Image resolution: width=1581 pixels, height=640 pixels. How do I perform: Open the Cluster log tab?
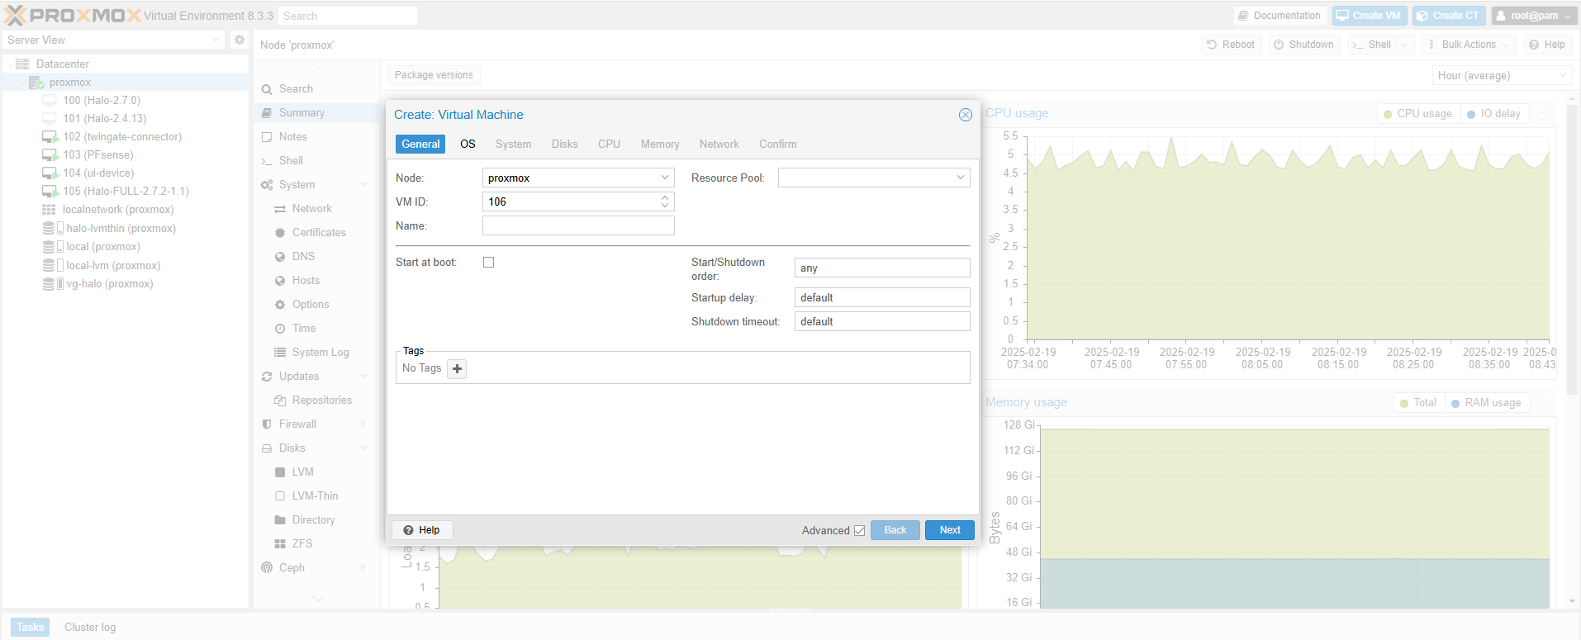point(90,628)
